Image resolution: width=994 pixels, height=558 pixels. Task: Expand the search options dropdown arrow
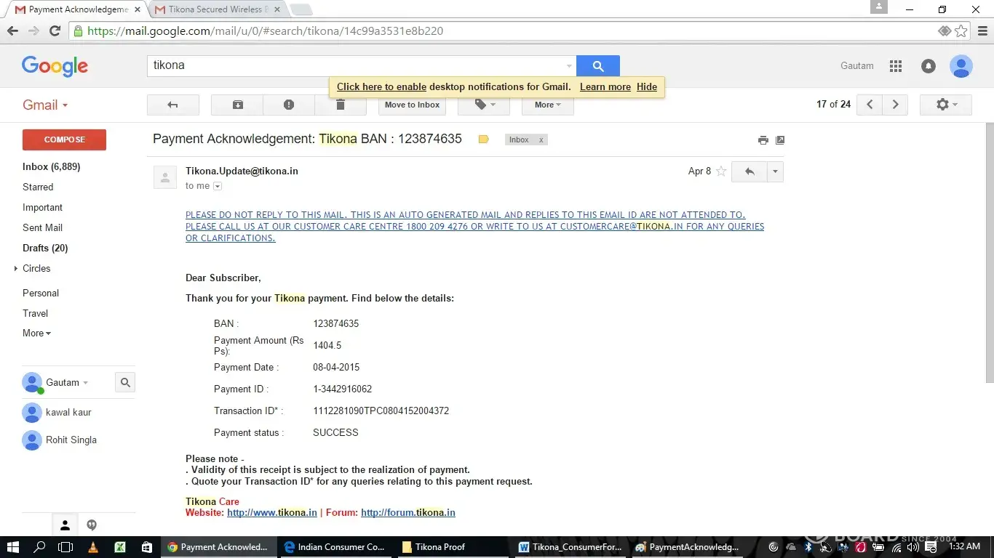[569, 66]
